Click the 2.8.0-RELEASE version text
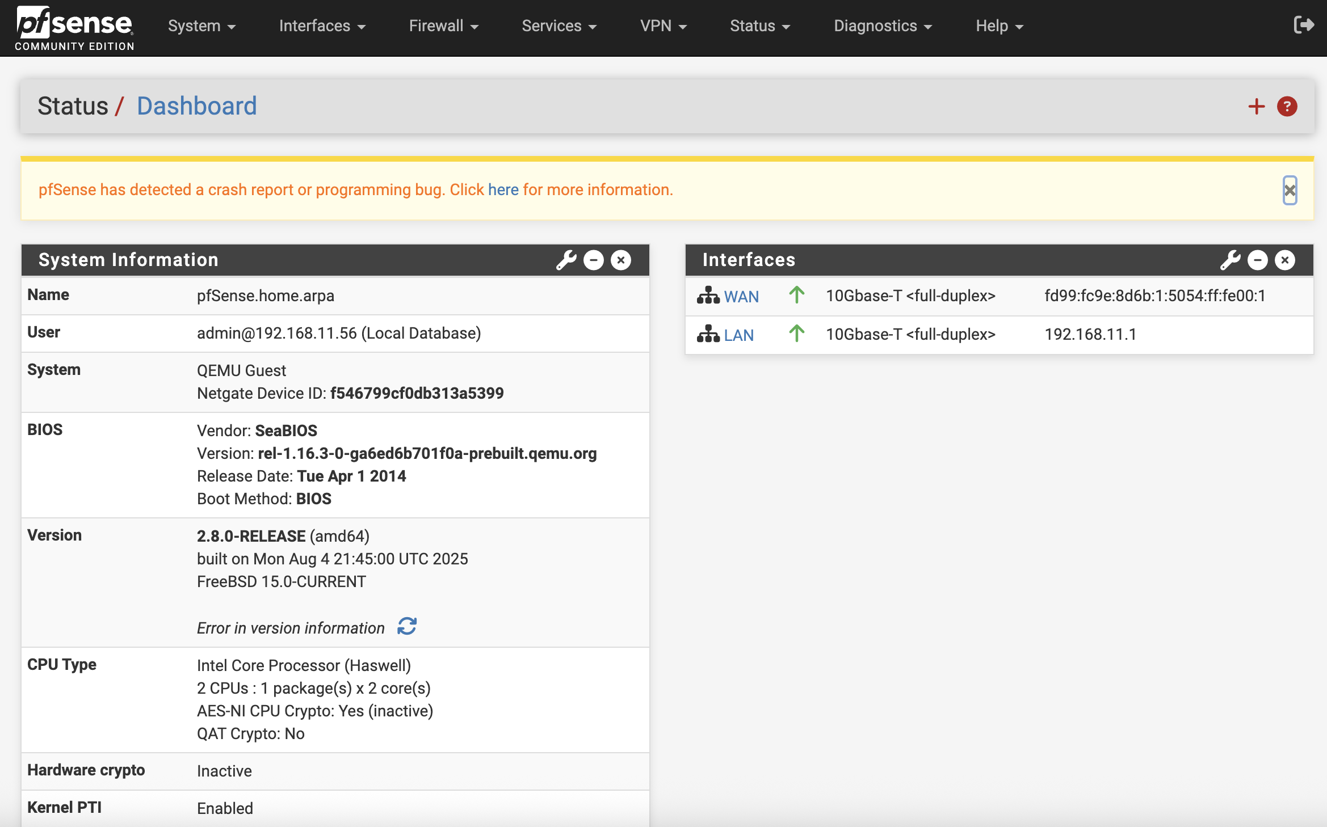1327x827 pixels. 251,536
